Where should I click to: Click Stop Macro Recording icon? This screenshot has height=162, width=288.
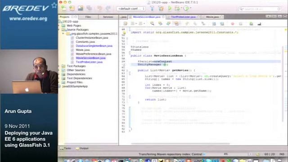tap(241, 23)
